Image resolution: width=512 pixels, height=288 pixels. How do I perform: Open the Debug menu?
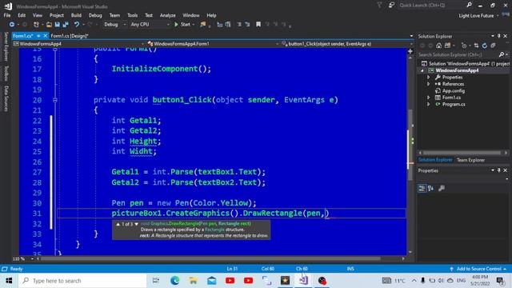tap(95, 15)
